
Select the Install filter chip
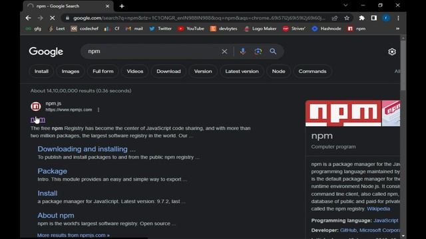pos(41,71)
